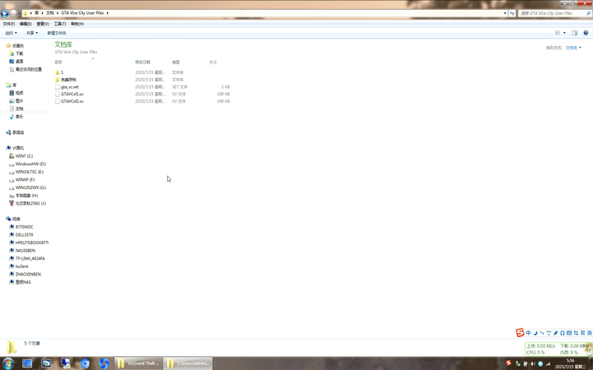Viewport: 593px width, 370px height.
Task: Sort by the 修改日期 column header
Action: tap(142, 62)
